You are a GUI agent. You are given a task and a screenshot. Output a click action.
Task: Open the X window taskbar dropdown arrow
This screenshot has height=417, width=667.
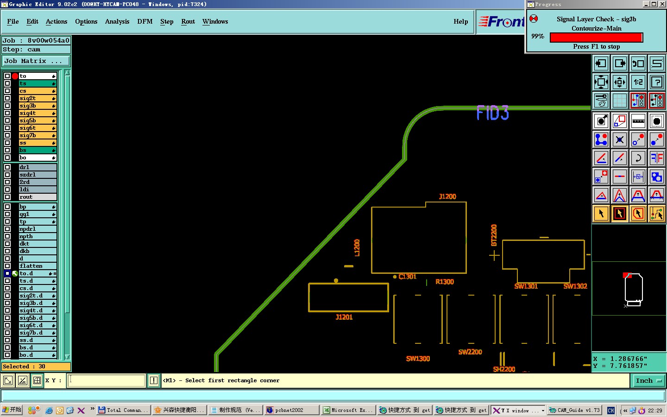point(543,411)
